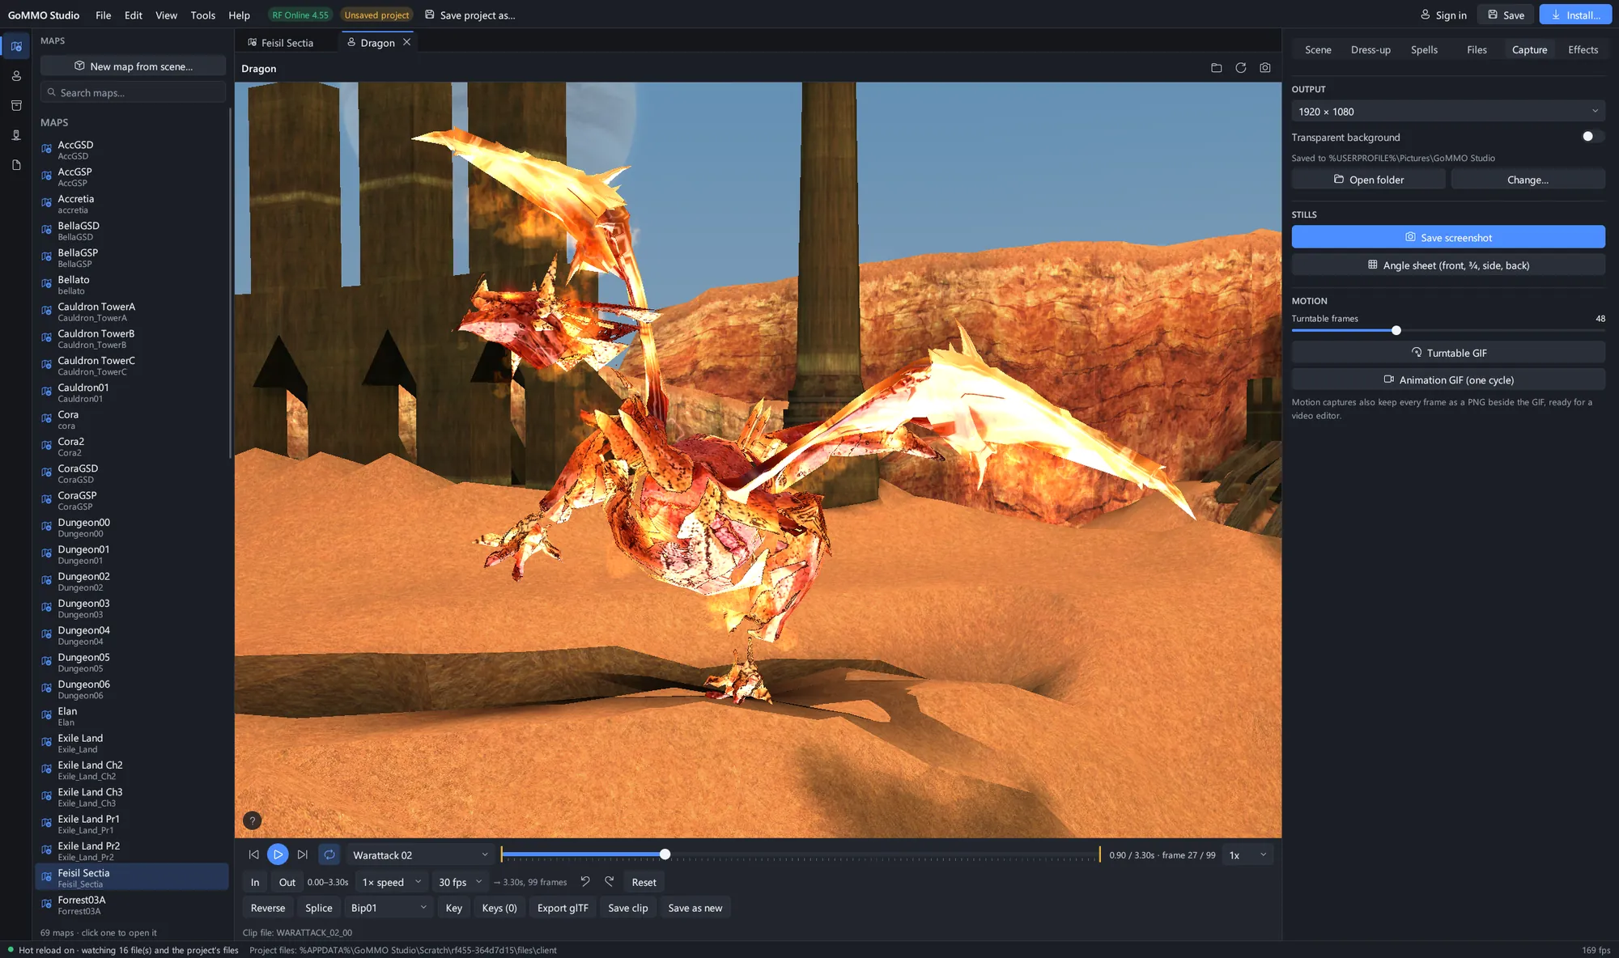Click the Save project as icon button
The height and width of the screenshot is (958, 1619).
coord(470,15)
